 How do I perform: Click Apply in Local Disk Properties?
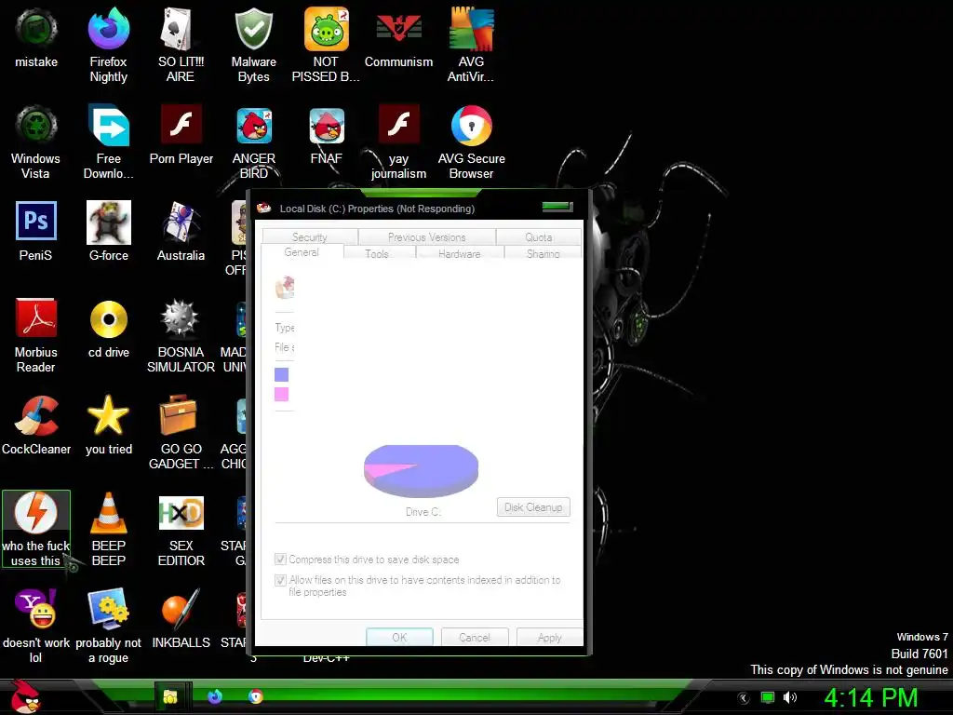point(549,637)
